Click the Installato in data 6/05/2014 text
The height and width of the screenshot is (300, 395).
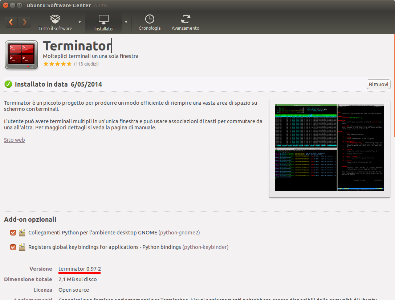[x=58, y=84]
